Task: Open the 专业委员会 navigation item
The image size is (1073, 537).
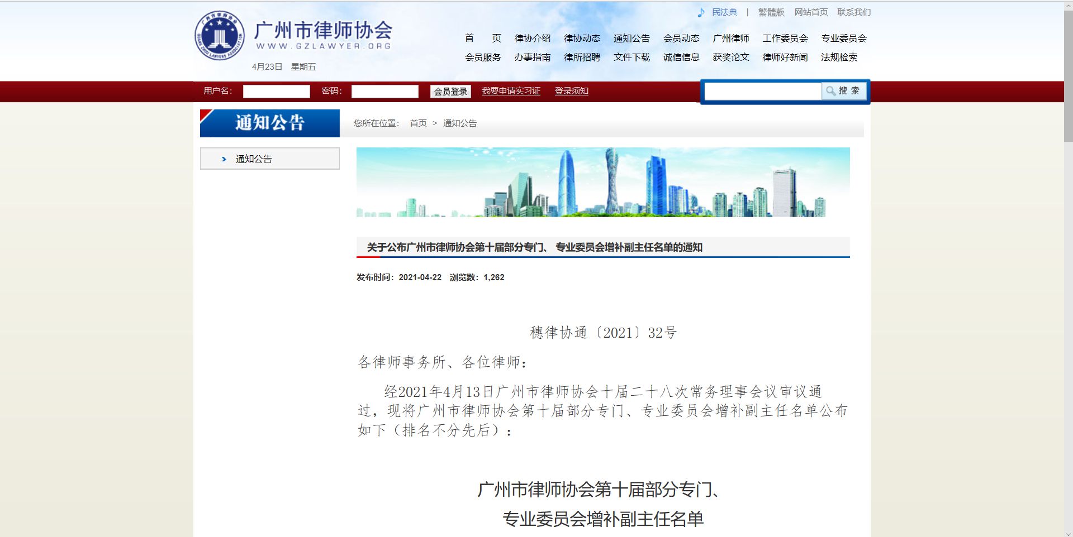Action: coord(844,38)
